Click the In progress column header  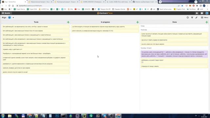(x=105, y=22)
